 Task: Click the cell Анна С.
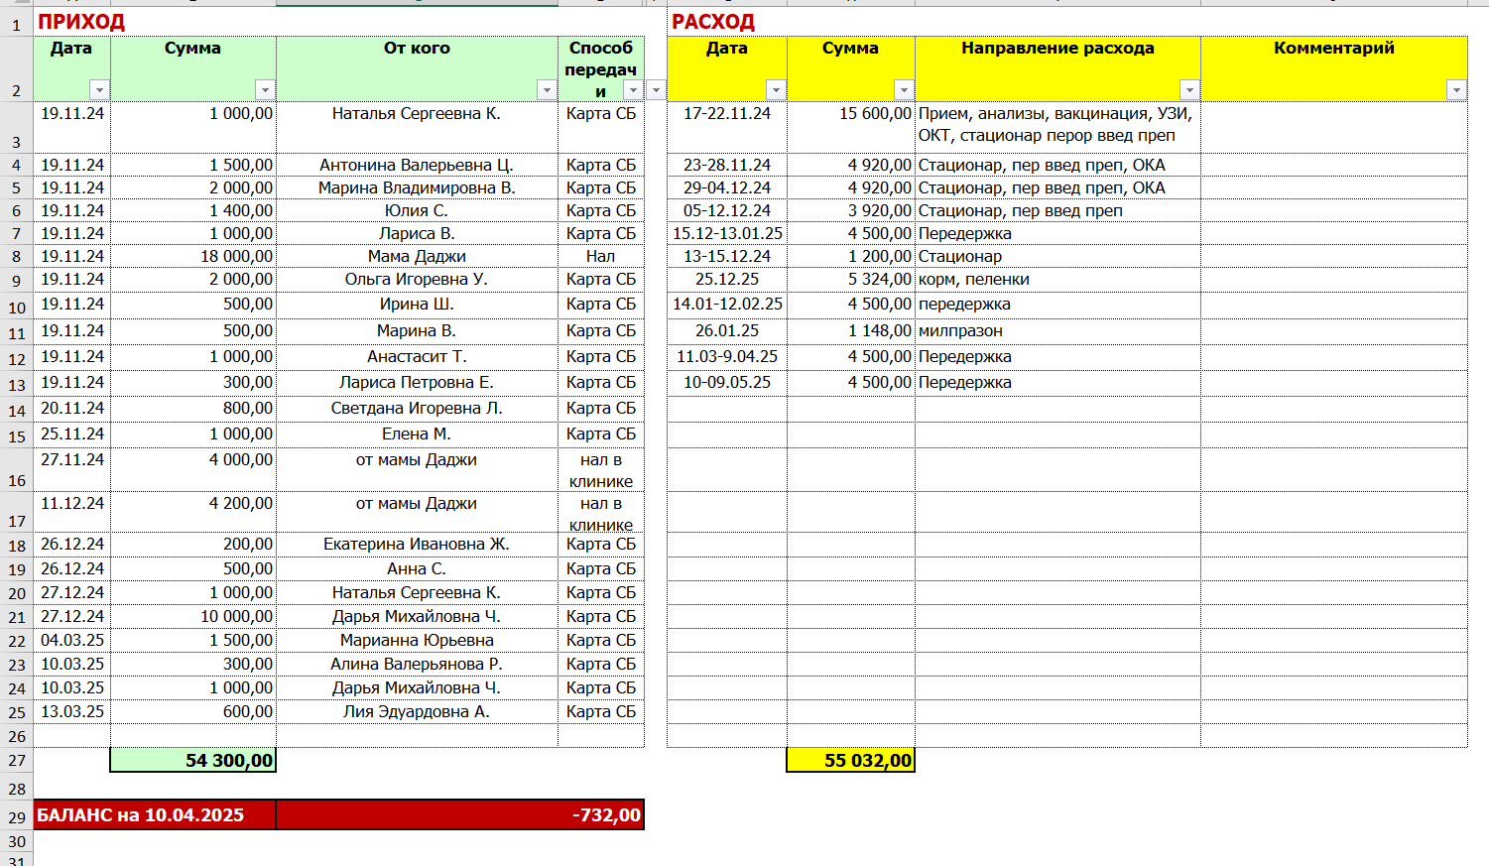[417, 568]
